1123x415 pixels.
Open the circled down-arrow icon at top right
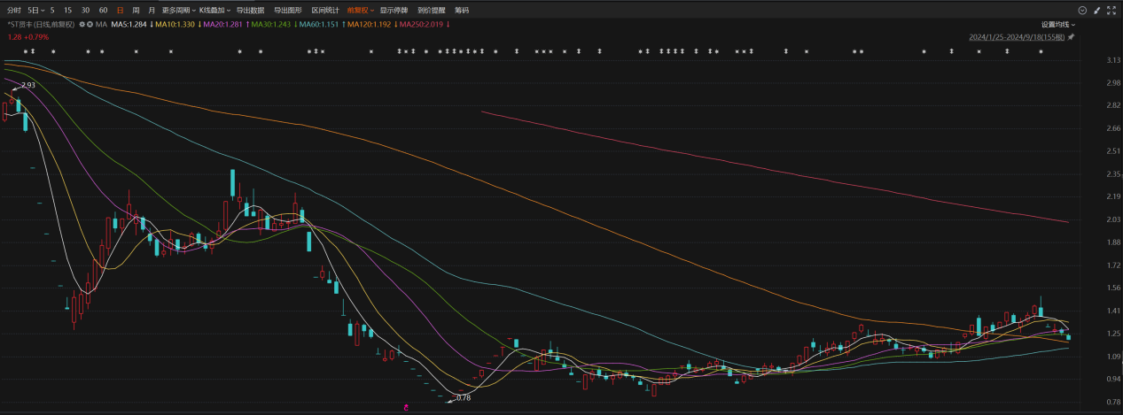(x=1082, y=11)
